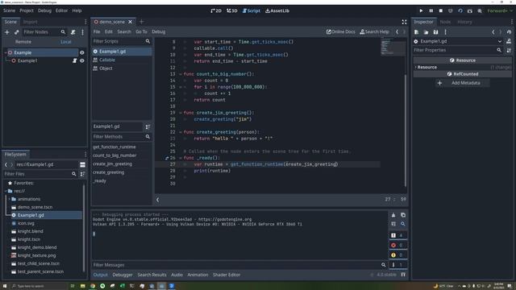Open Callable in the script list
This screenshot has height=290, width=516.
pos(107,60)
